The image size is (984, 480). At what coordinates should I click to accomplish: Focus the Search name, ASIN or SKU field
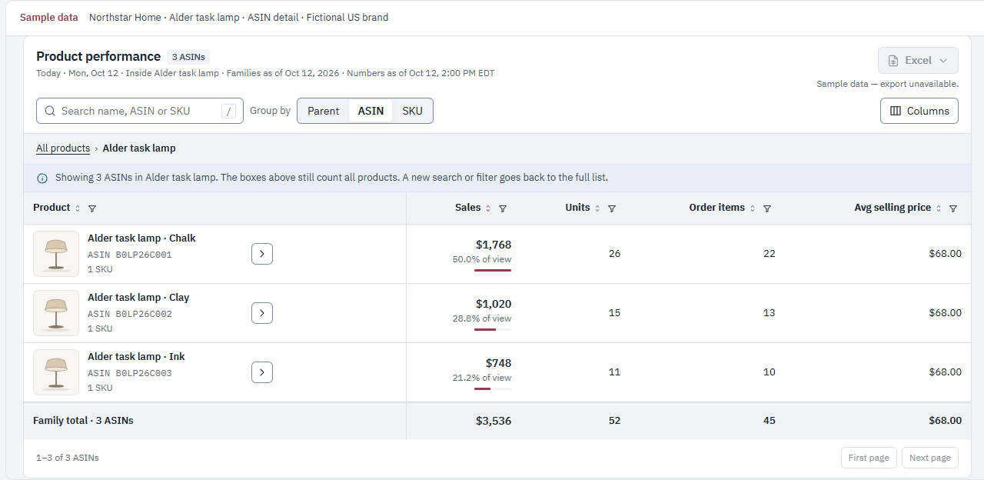click(x=140, y=111)
